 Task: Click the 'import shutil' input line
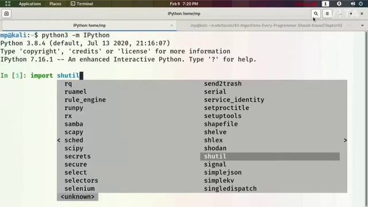point(42,75)
